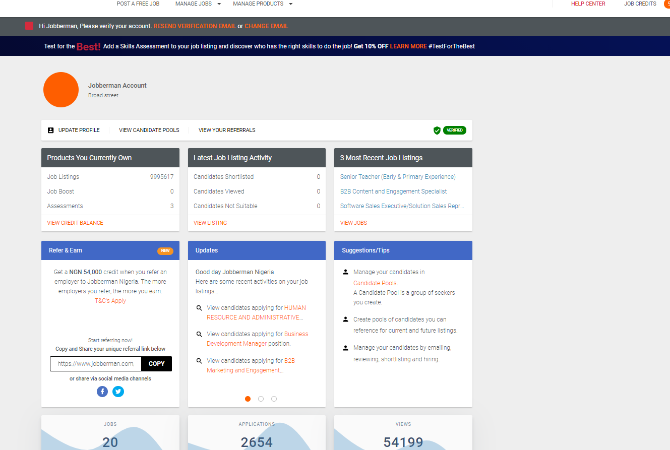
Task: Click the green verified shield icon
Action: point(437,131)
